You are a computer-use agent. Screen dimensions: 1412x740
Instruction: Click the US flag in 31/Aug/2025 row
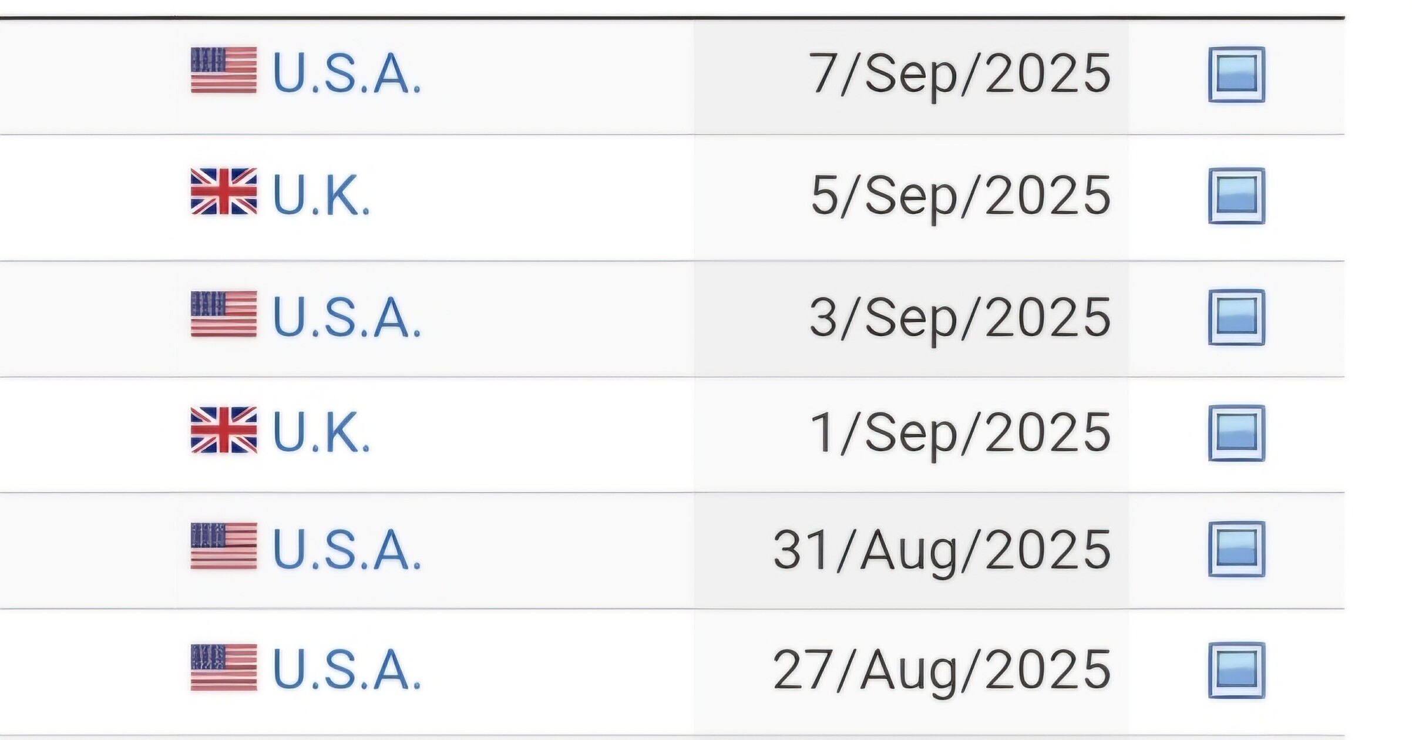(224, 546)
